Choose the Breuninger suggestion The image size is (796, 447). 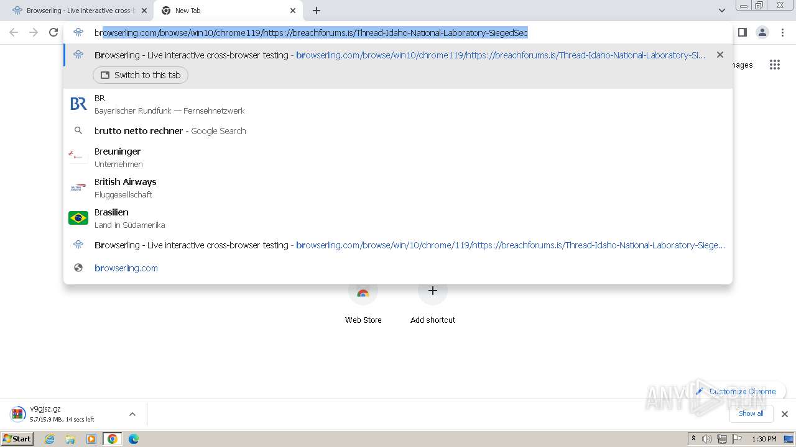click(x=398, y=157)
